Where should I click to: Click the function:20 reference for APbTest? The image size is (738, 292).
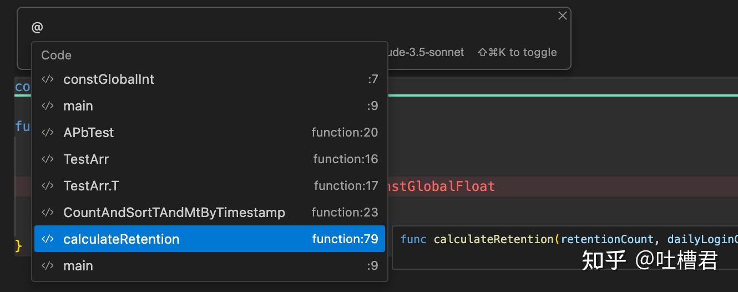click(x=345, y=133)
